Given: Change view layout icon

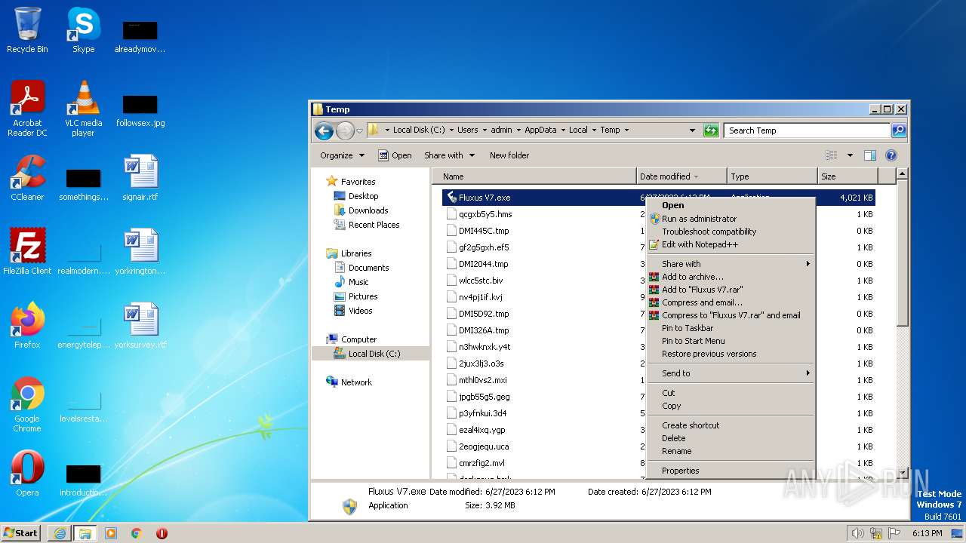Looking at the screenshot, I should point(832,155).
